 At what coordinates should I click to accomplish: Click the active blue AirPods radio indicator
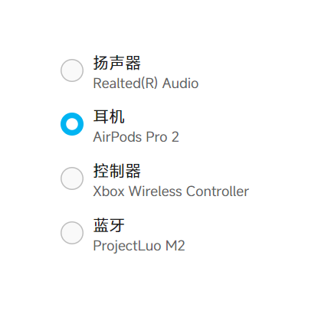72,124
